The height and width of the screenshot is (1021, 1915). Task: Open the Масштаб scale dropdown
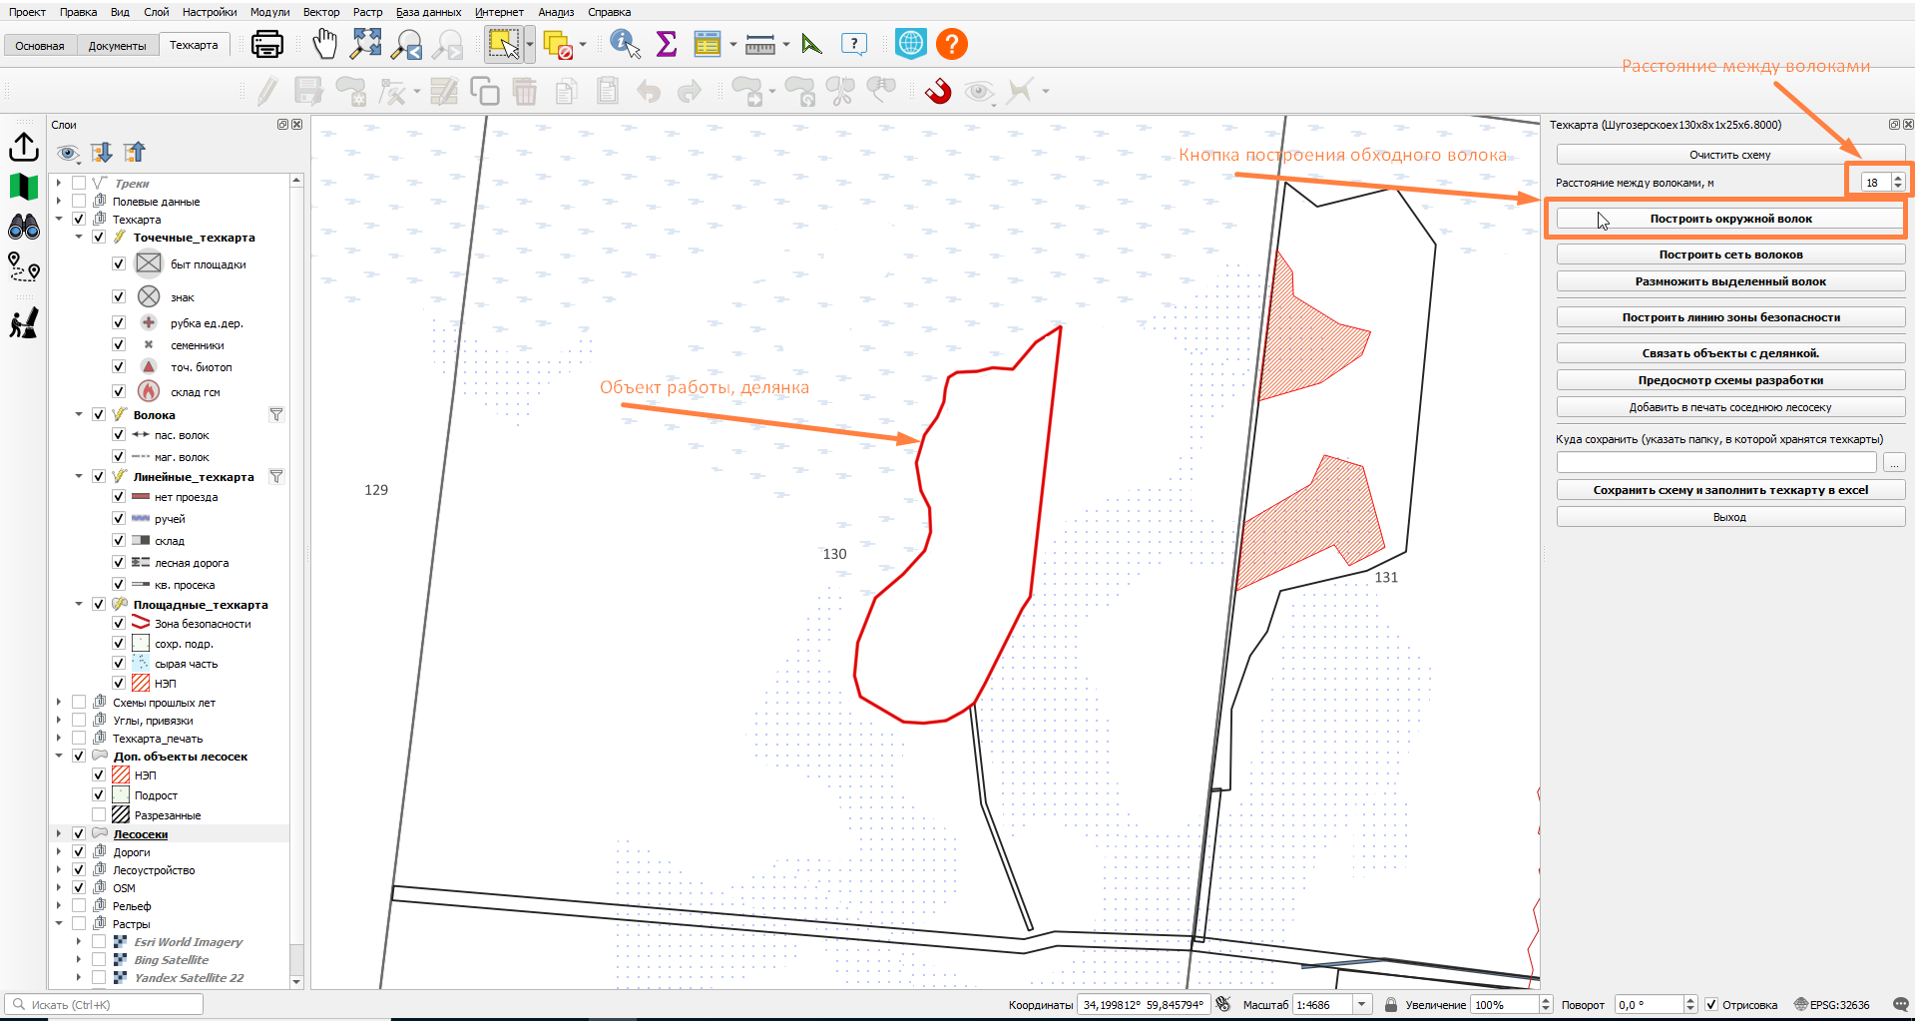pyautogui.click(x=1362, y=1005)
